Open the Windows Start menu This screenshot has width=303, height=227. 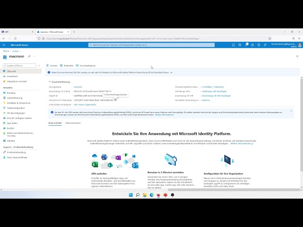131,195
